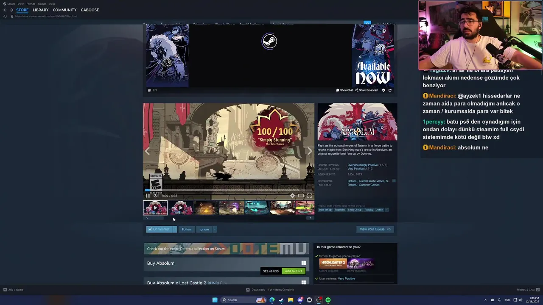Add Absolum to cart
This screenshot has width=543, height=305.
[294, 271]
